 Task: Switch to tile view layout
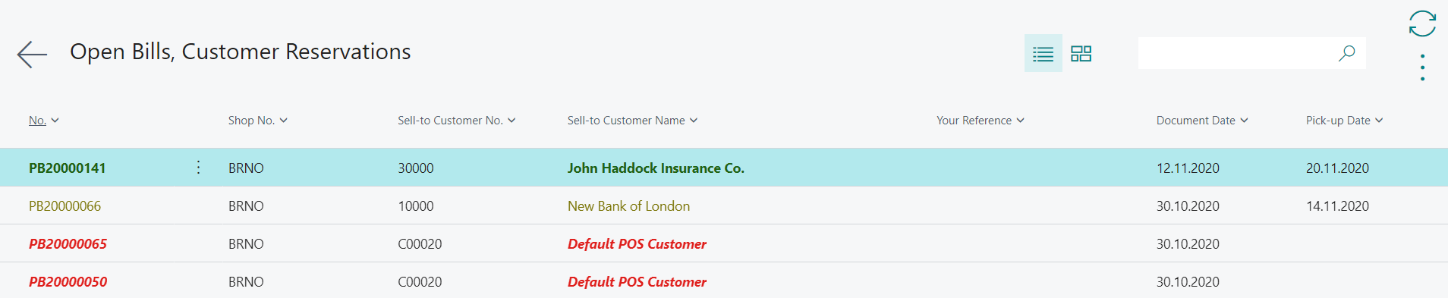coord(1081,54)
